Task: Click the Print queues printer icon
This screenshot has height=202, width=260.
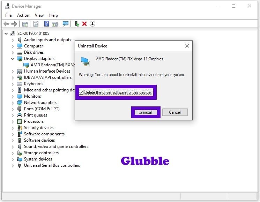Action: tap(20, 115)
